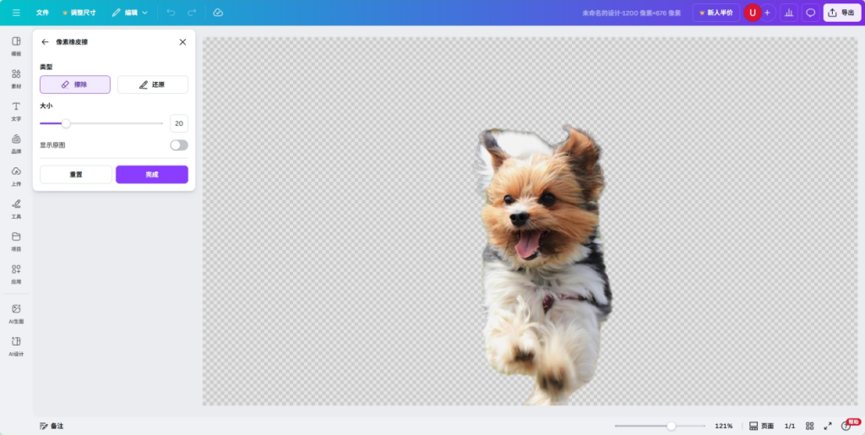Open the 上传 uploads sidebar panel
This screenshot has height=435, width=865.
pos(16,177)
